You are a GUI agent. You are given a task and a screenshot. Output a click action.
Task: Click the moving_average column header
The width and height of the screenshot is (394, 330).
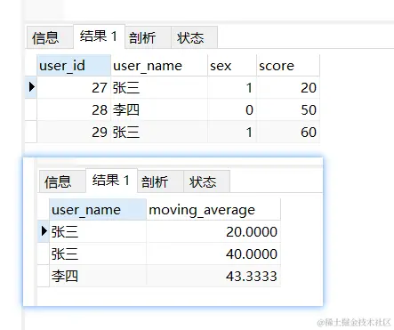213,210
